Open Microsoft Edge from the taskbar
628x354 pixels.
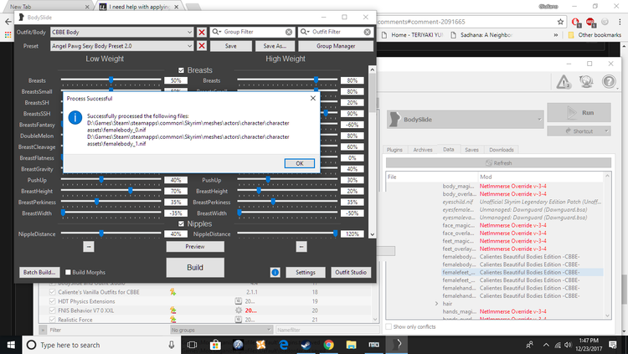(x=284, y=345)
